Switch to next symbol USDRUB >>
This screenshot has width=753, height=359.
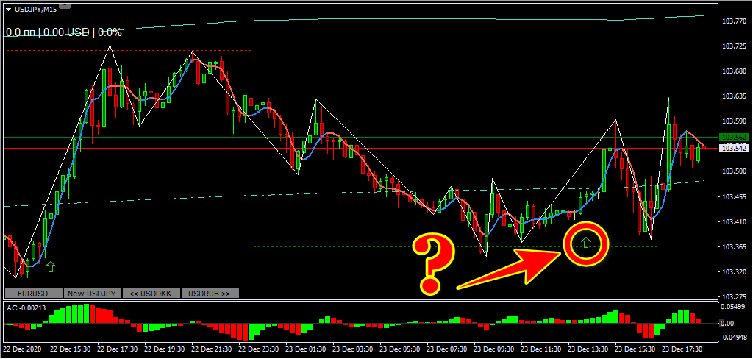(210, 294)
